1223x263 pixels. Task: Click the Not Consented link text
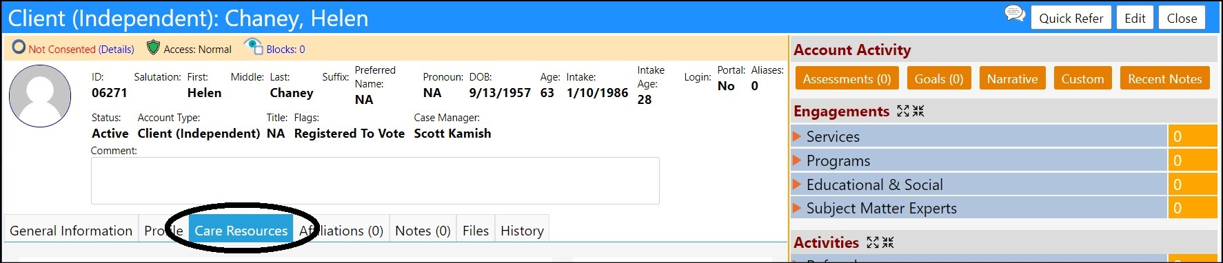click(x=62, y=50)
